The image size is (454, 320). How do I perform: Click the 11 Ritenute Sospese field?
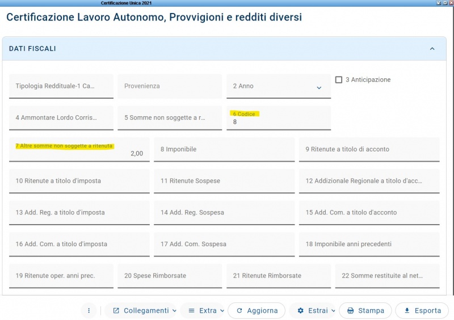click(224, 180)
